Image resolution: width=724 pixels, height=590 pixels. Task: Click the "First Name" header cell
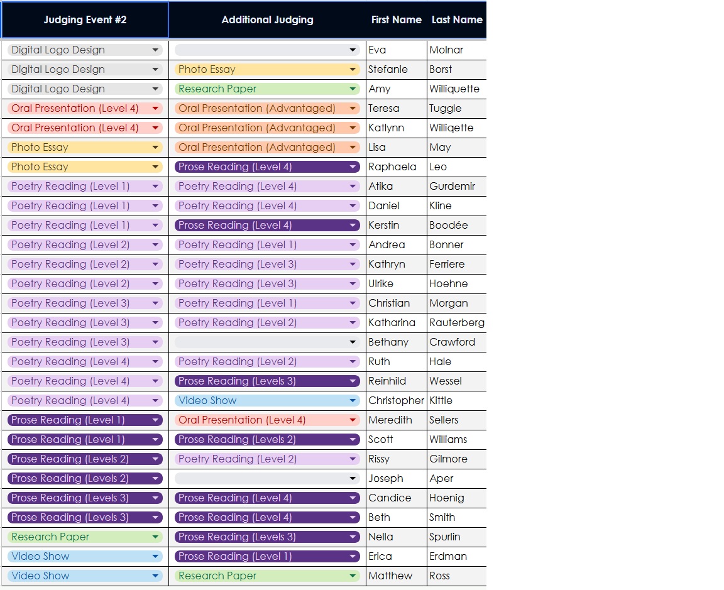point(396,20)
